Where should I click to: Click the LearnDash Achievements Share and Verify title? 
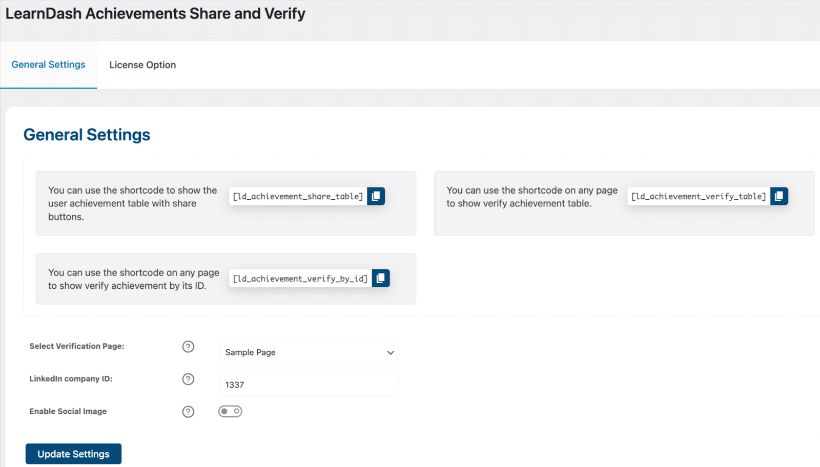click(x=155, y=13)
